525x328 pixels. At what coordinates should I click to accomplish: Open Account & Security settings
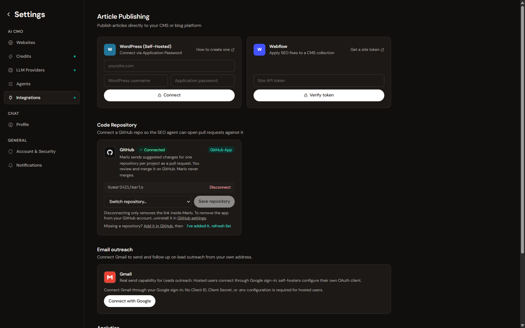tap(42, 152)
